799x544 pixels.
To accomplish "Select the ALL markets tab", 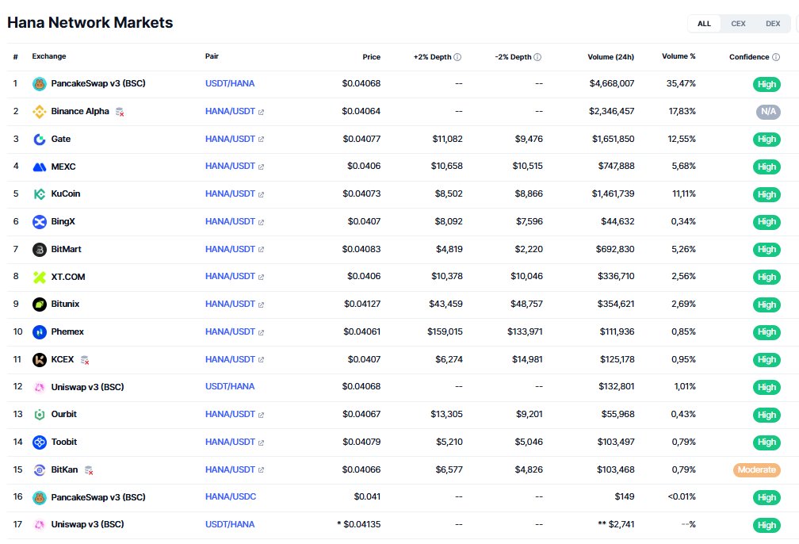I will [x=704, y=24].
